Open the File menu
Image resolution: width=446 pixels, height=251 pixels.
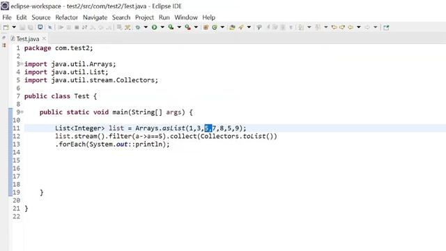tap(7, 17)
